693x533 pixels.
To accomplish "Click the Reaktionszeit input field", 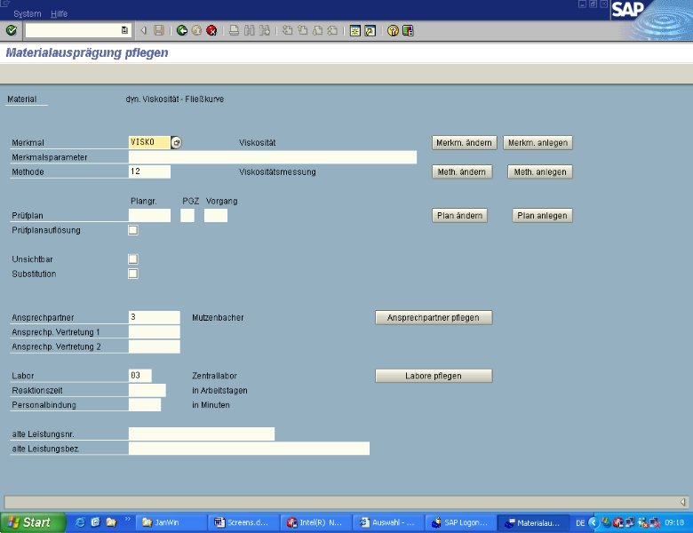I will (x=147, y=390).
